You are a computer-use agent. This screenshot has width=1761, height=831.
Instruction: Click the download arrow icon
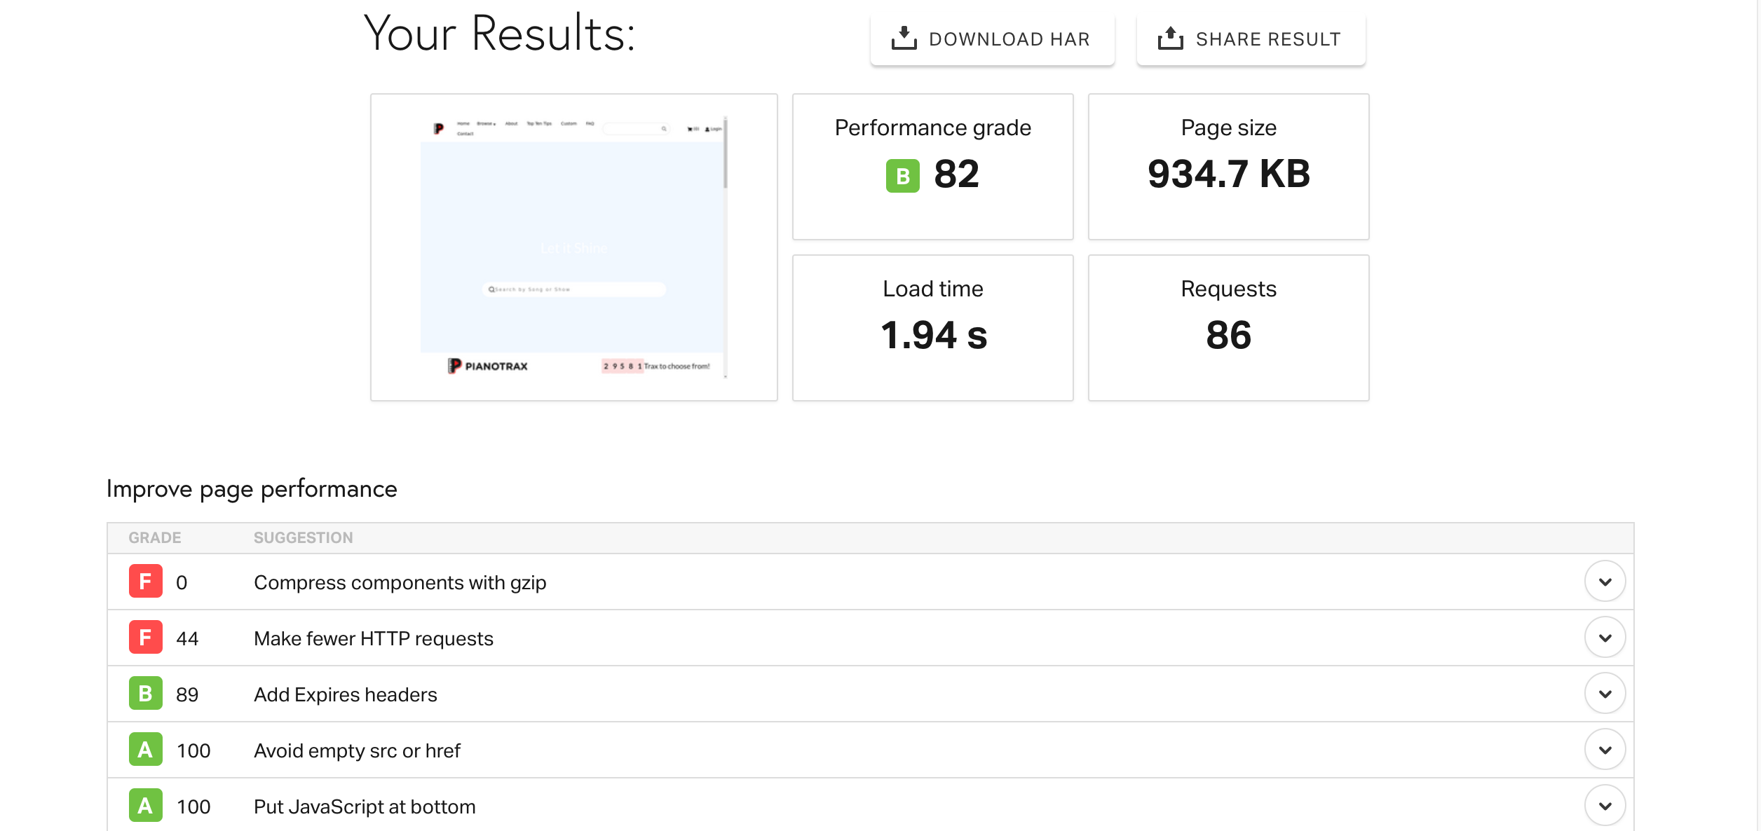click(904, 39)
